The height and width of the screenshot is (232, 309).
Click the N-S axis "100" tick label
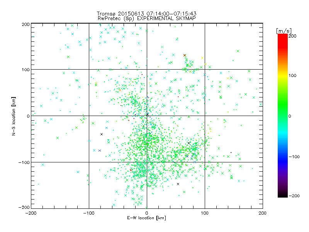coord(25,70)
